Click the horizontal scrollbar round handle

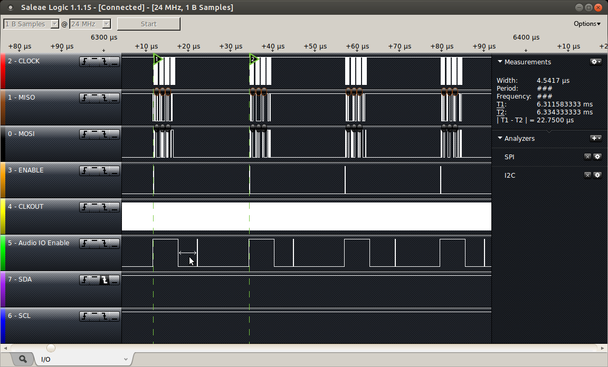click(x=51, y=348)
